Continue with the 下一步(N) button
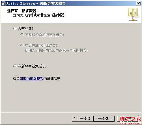 tap(104, 118)
